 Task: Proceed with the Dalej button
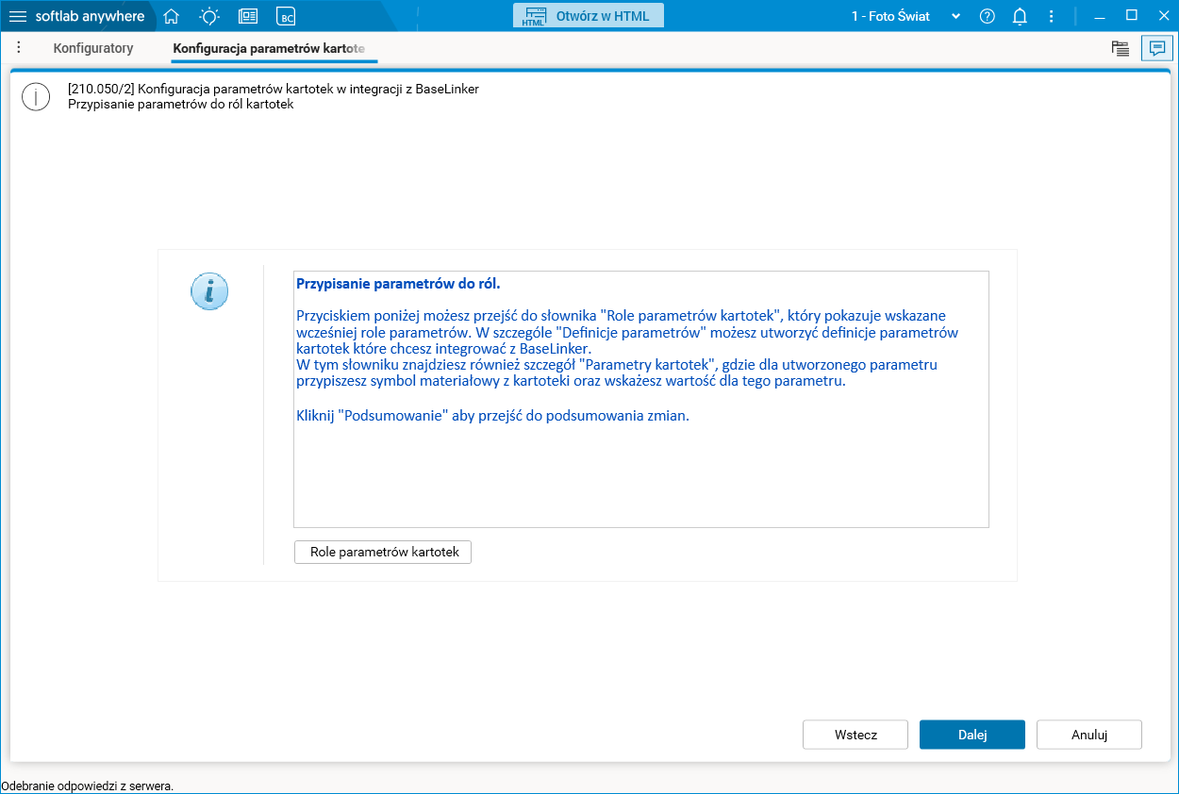click(972, 735)
